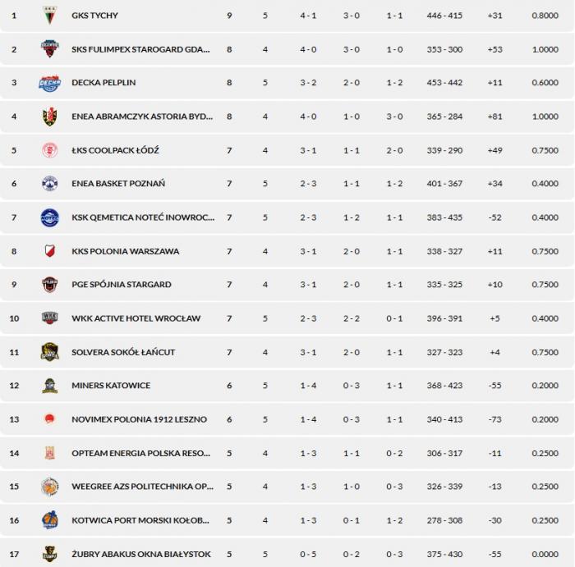Click the WKK Active Hotel Wrocław logo
Screen dimensions: 575x567
tap(50, 318)
